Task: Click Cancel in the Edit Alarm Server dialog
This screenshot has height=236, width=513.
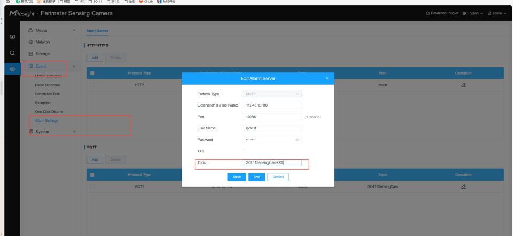Action: [x=278, y=177]
